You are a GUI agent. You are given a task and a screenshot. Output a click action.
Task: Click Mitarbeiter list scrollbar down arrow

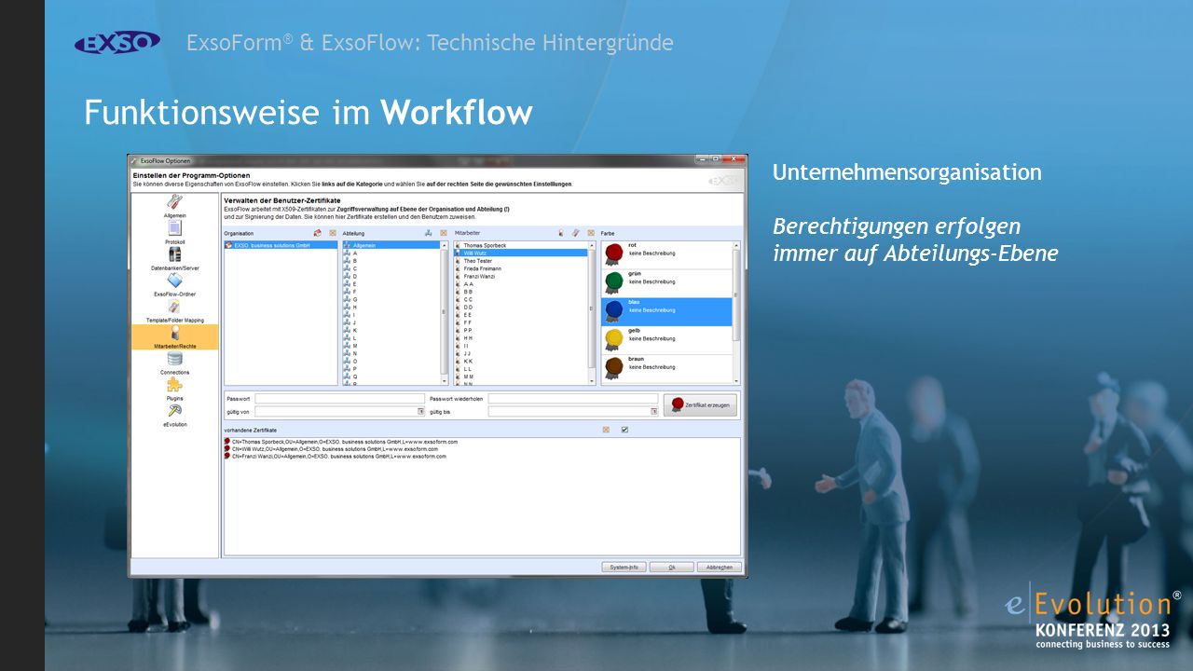[x=591, y=381]
